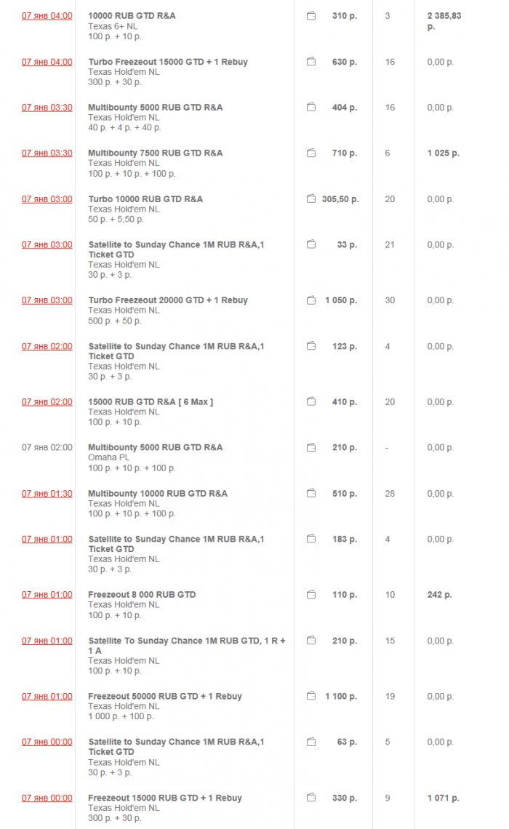Click date link of Turbo 10000 RUB GTD R&A
This screenshot has width=509, height=829.
click(x=47, y=199)
